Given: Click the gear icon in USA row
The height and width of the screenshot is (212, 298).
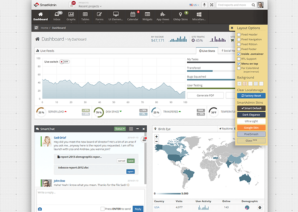Looking at the screenshot, I should click(260, 207).
